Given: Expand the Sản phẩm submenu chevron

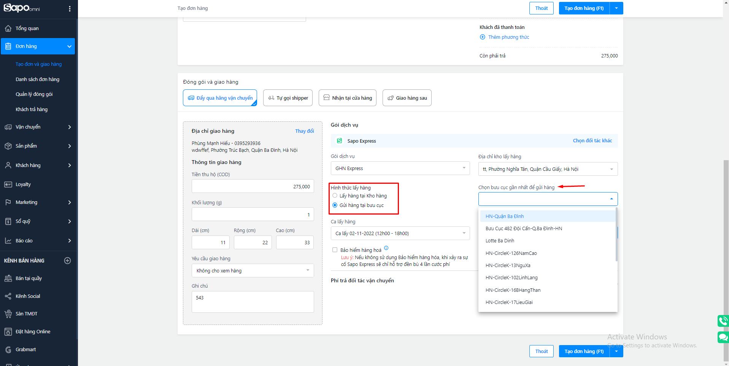Looking at the screenshot, I should [70, 146].
